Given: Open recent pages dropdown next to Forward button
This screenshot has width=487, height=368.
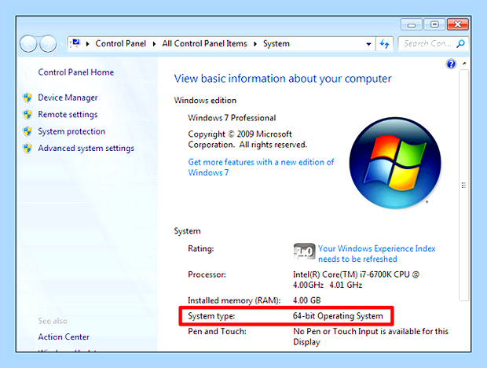Looking at the screenshot, I should [62, 44].
